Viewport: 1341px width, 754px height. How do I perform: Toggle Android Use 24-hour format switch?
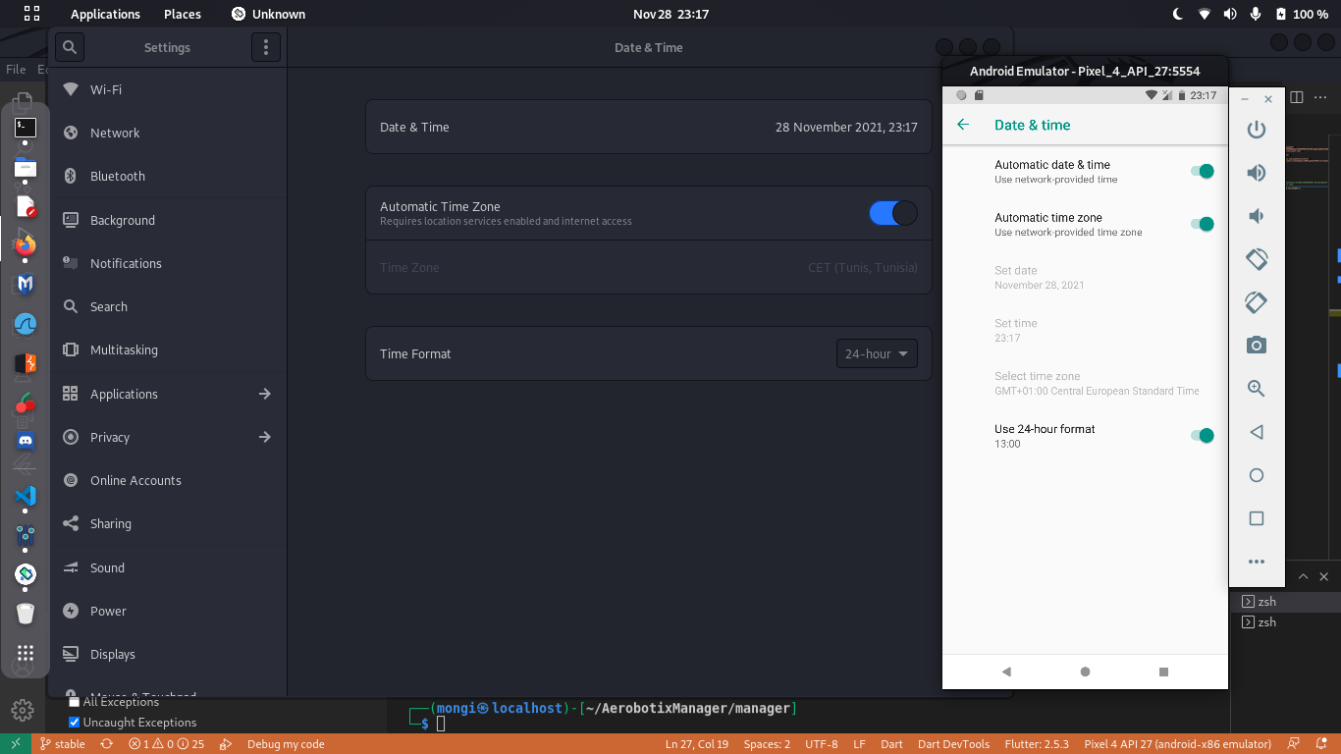[1203, 436]
